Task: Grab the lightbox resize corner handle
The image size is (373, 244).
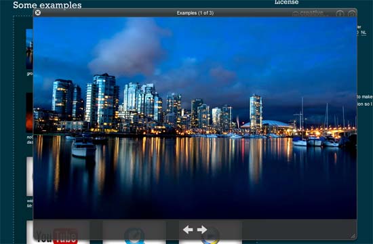Action: [x=353, y=236]
